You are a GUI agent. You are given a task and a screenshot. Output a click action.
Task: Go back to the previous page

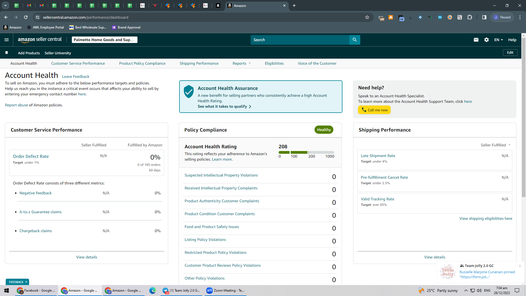pos(6,17)
